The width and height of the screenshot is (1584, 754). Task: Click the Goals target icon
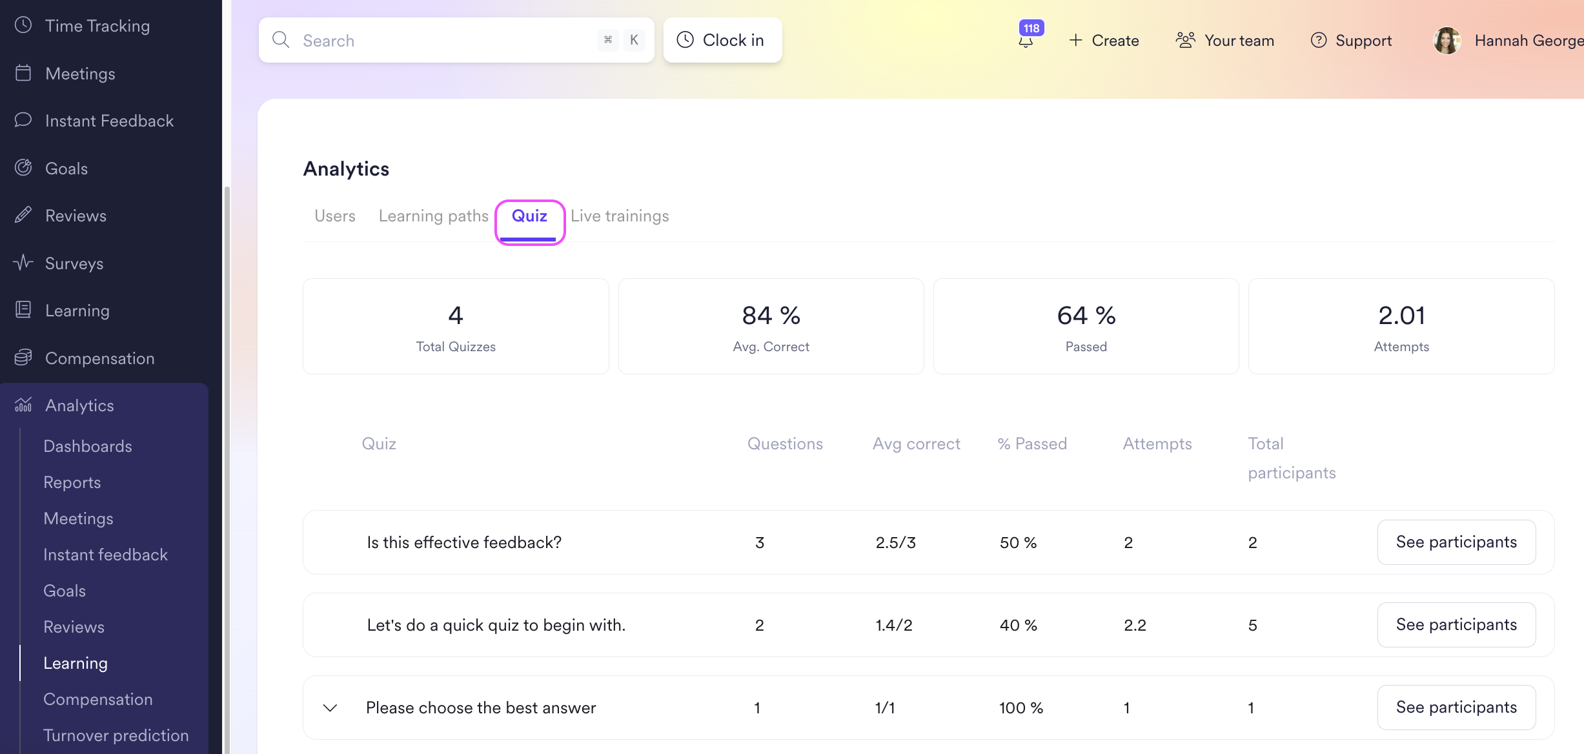(23, 168)
